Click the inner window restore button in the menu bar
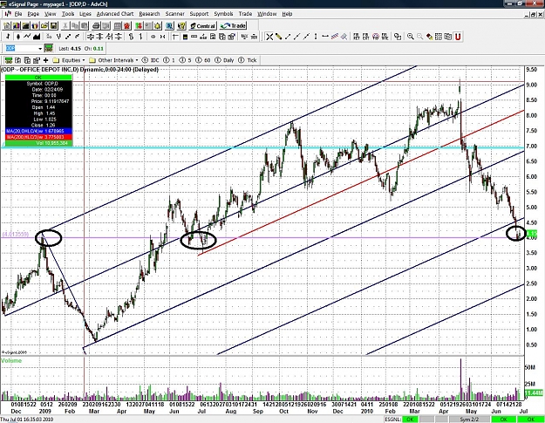This screenshot has width=545, height=423. (533, 14)
